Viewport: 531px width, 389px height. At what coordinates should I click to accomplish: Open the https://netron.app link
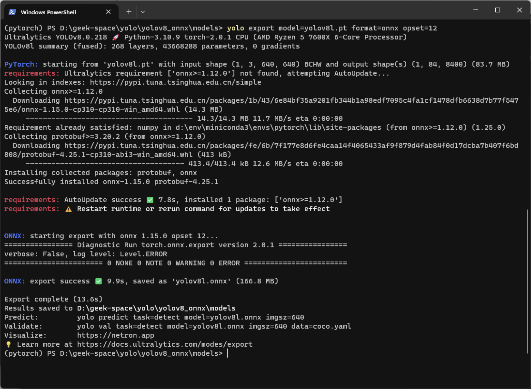(x=116, y=335)
